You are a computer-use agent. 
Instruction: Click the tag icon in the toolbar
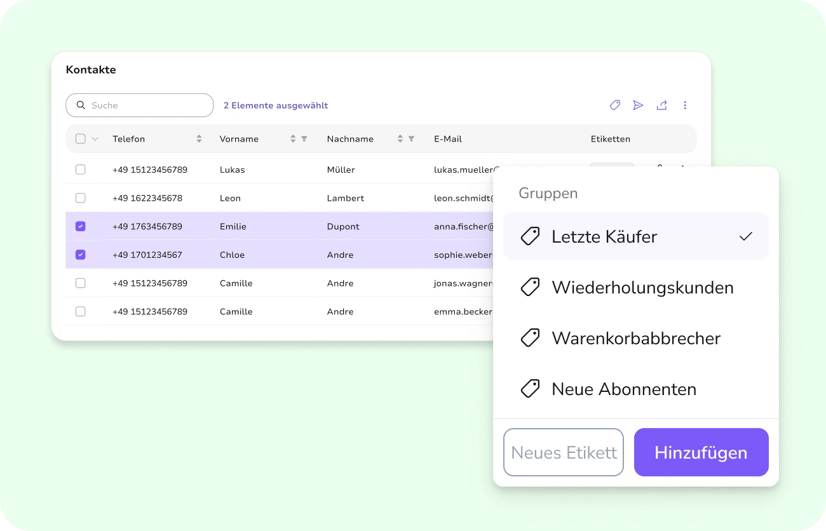(x=614, y=105)
